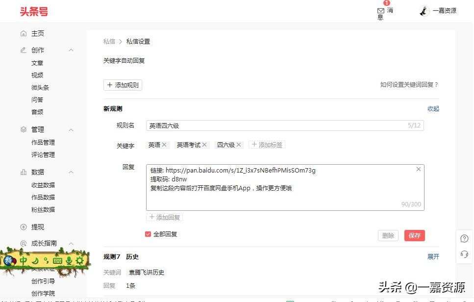Clear the reply text with its X button
The image size is (474, 302).
(x=418, y=169)
